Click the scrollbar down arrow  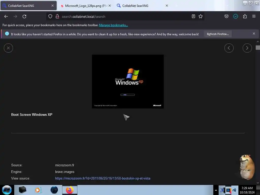[258, 183]
